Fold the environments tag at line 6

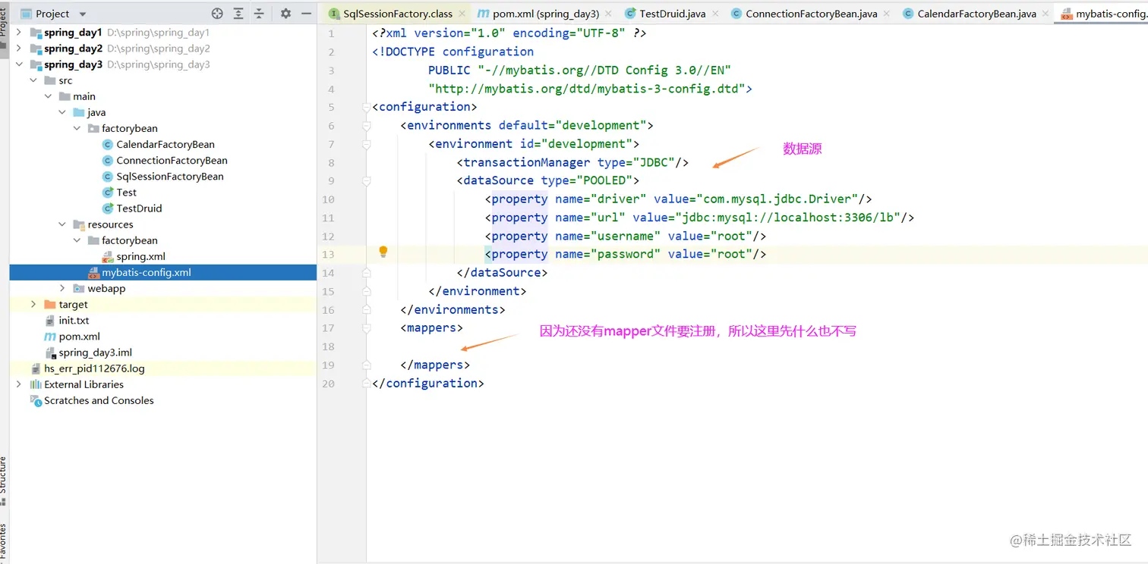[367, 126]
